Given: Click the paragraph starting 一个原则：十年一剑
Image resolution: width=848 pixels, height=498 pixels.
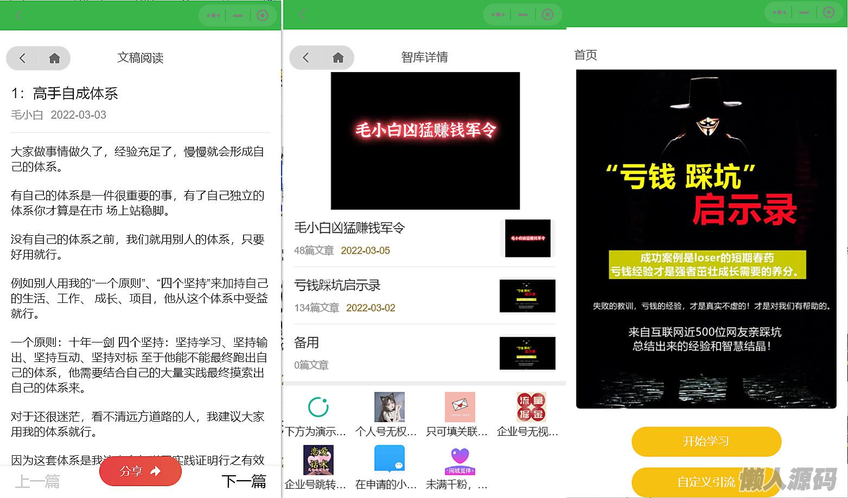Looking at the screenshot, I should [x=139, y=365].
